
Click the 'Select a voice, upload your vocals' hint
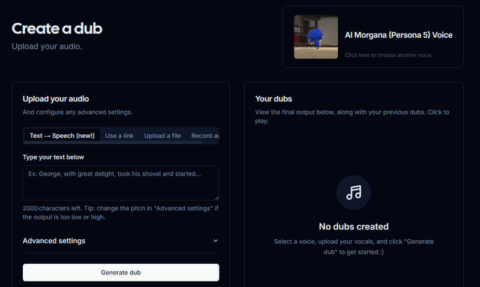pyautogui.click(x=353, y=247)
